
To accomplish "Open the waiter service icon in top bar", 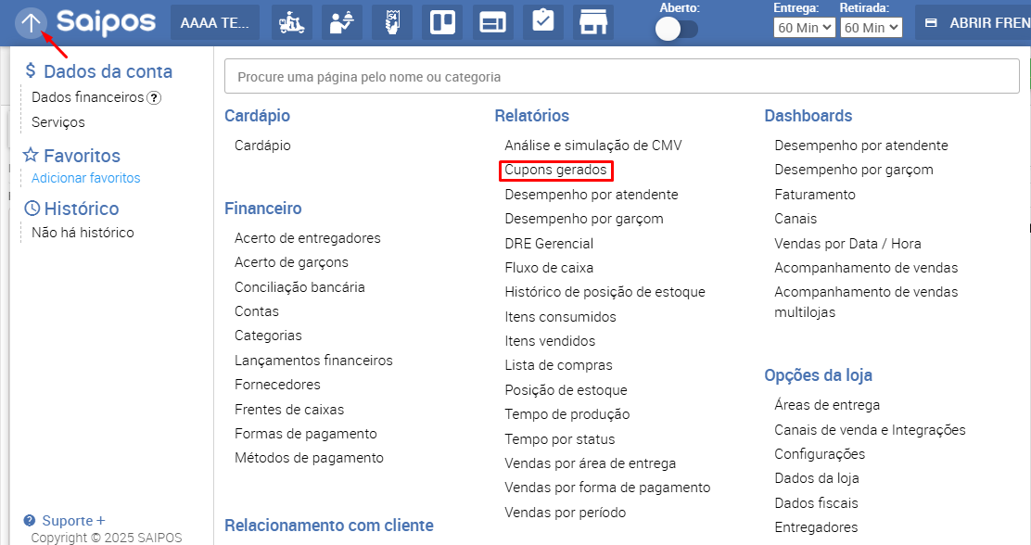I will [342, 23].
